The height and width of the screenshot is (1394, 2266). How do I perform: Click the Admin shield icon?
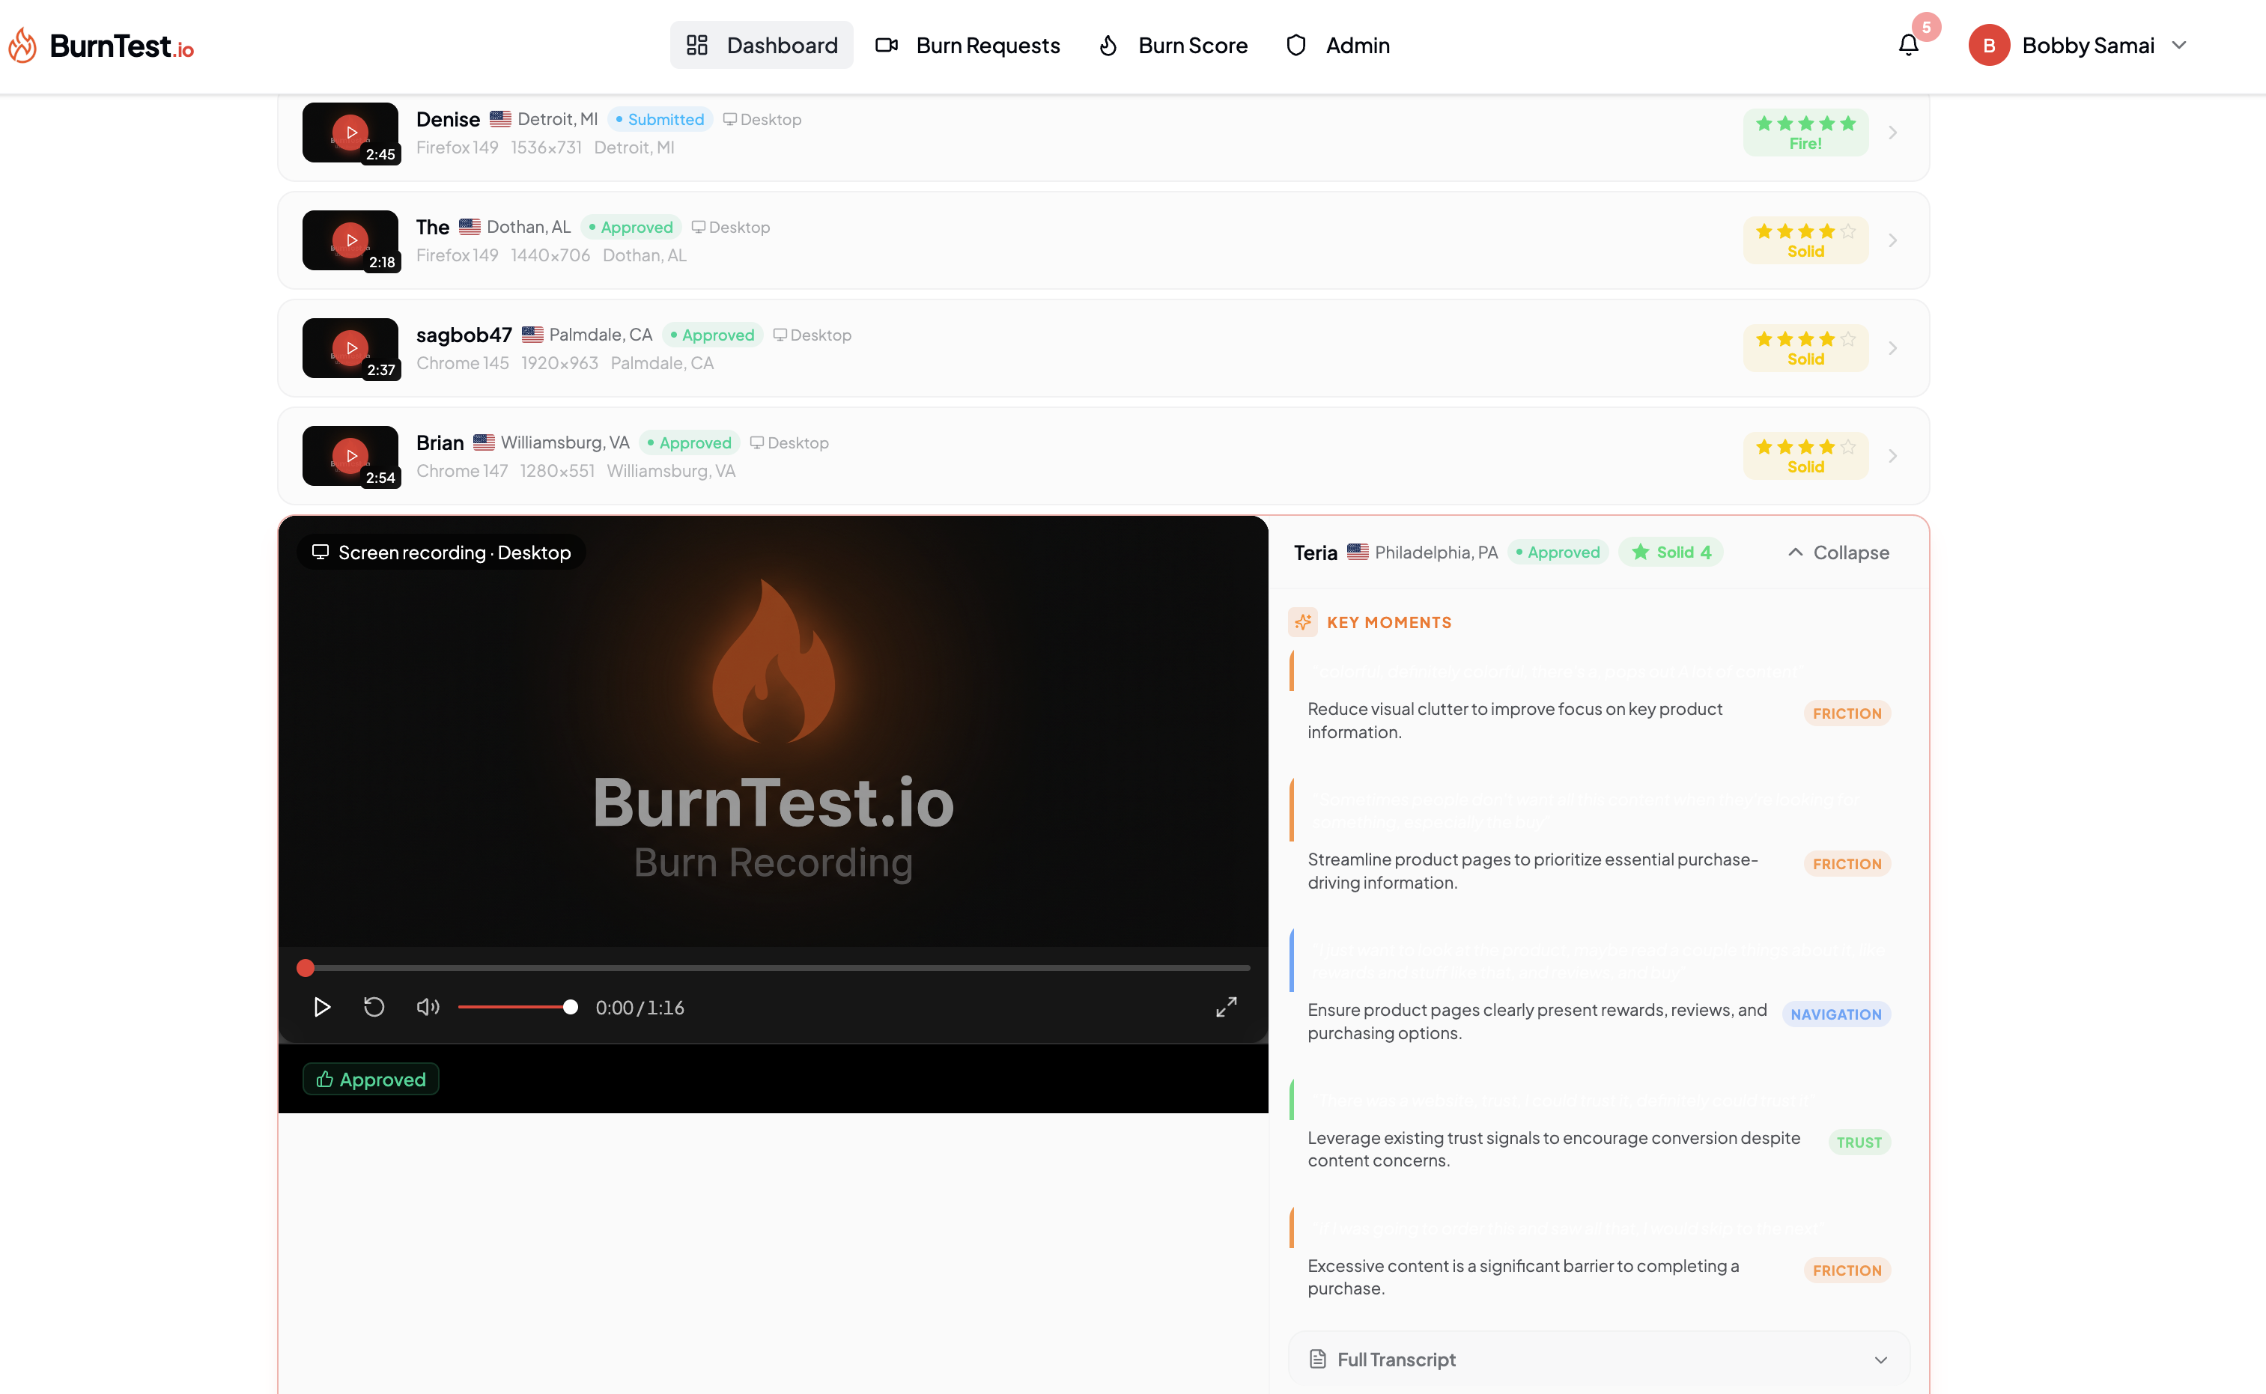(1296, 45)
